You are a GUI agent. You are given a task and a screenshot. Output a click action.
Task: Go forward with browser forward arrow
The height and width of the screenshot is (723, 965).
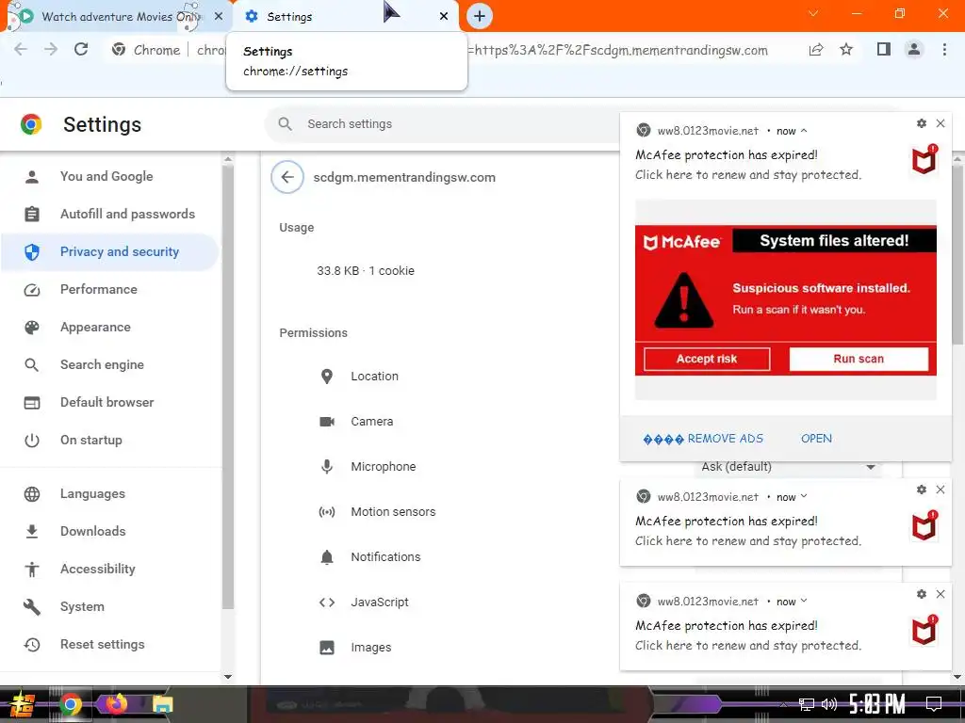[x=51, y=49]
